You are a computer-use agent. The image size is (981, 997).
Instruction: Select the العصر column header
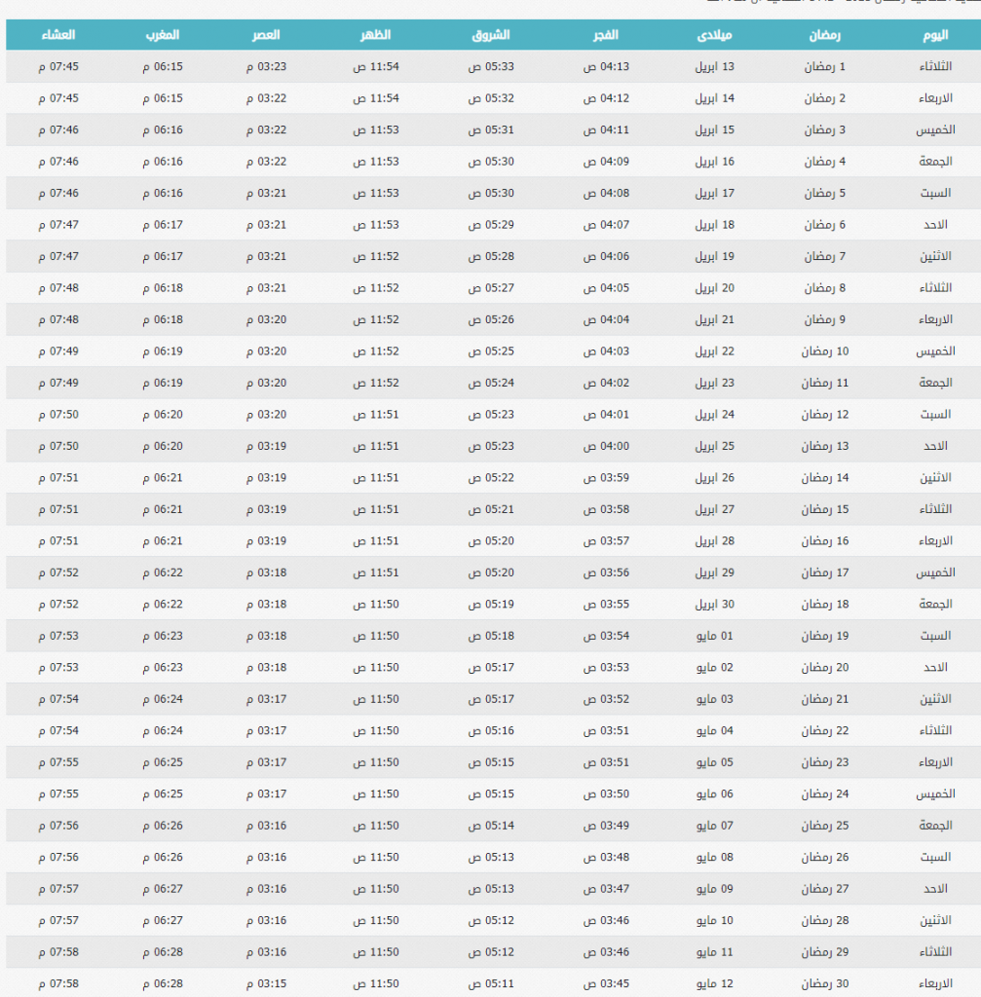pyautogui.click(x=266, y=35)
